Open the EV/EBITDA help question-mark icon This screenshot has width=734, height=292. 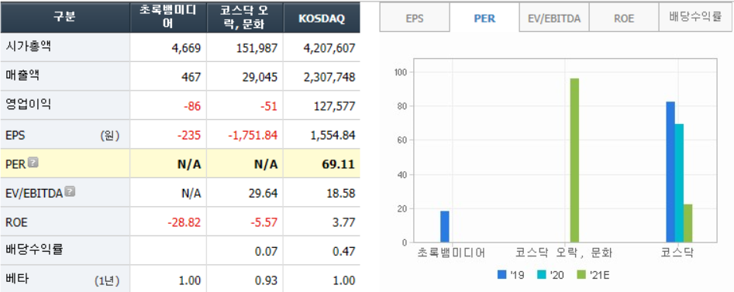point(70,191)
